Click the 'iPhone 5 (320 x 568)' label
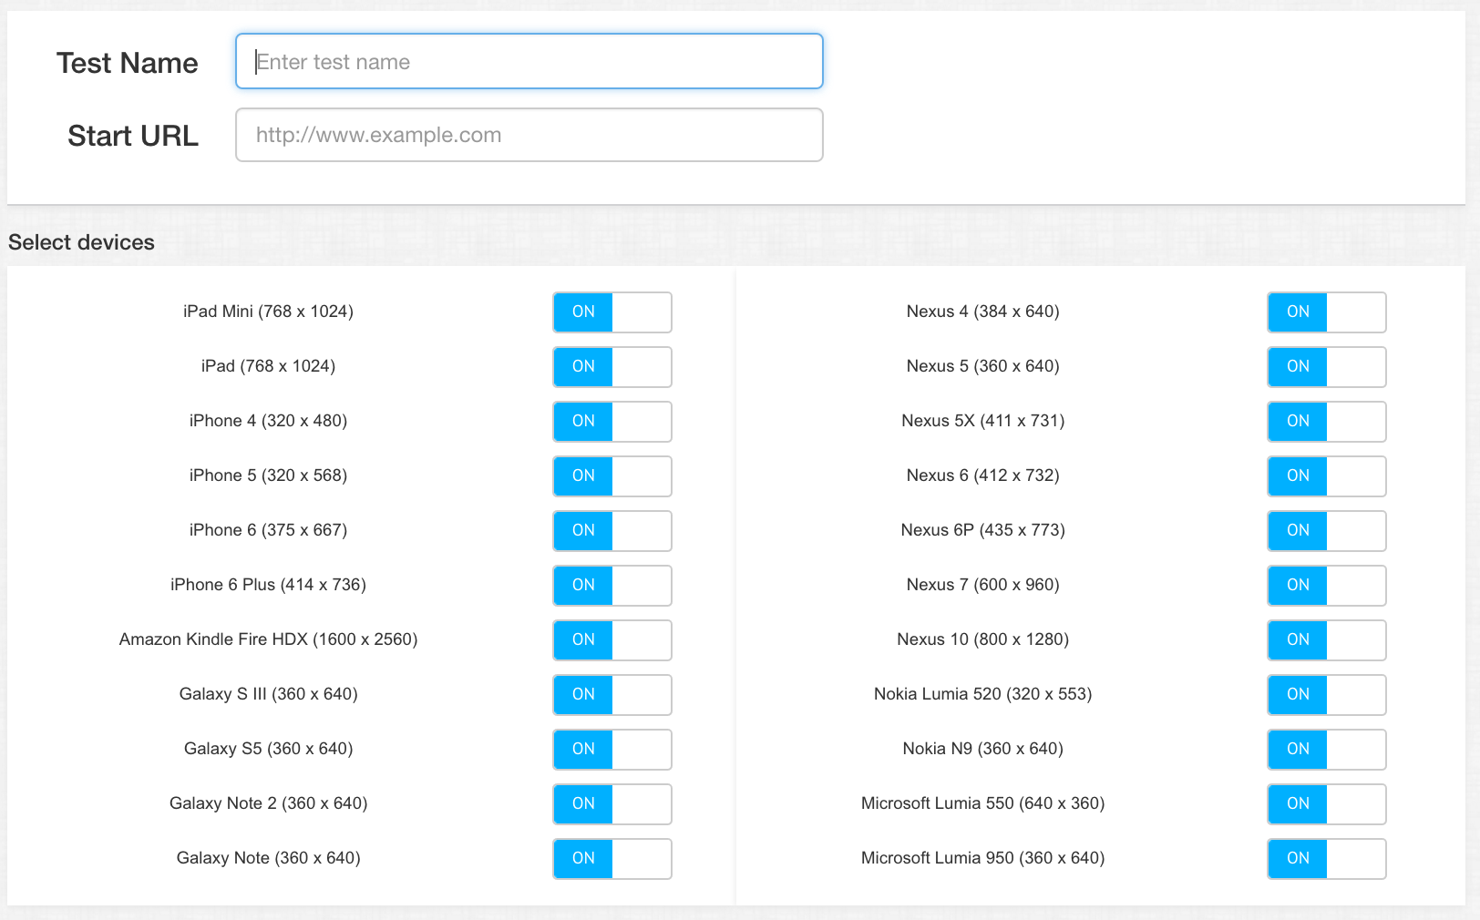The height and width of the screenshot is (920, 1480). coord(268,475)
